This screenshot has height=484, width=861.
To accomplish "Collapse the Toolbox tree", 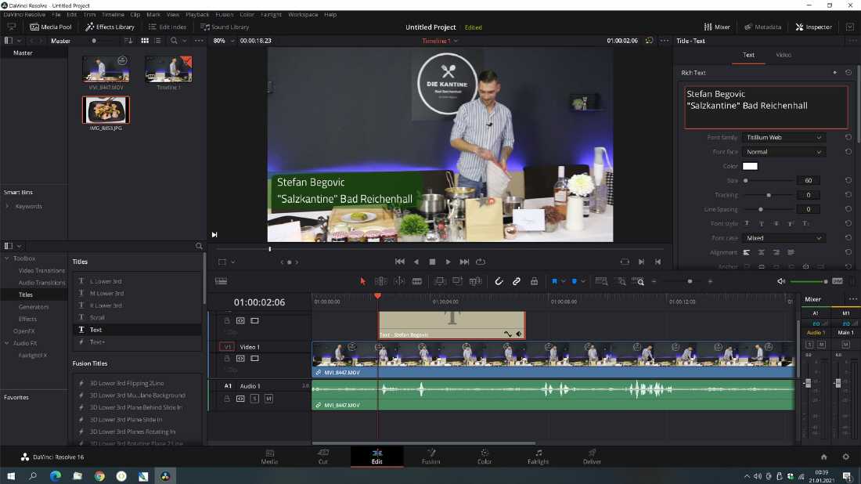I will (x=7, y=258).
